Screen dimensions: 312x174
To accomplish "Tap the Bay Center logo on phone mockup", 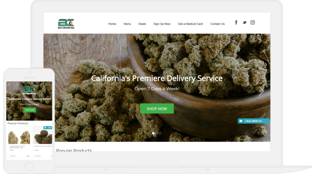I will (29, 90).
